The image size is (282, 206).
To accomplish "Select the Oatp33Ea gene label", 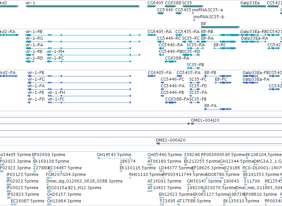I will pos(250,3).
